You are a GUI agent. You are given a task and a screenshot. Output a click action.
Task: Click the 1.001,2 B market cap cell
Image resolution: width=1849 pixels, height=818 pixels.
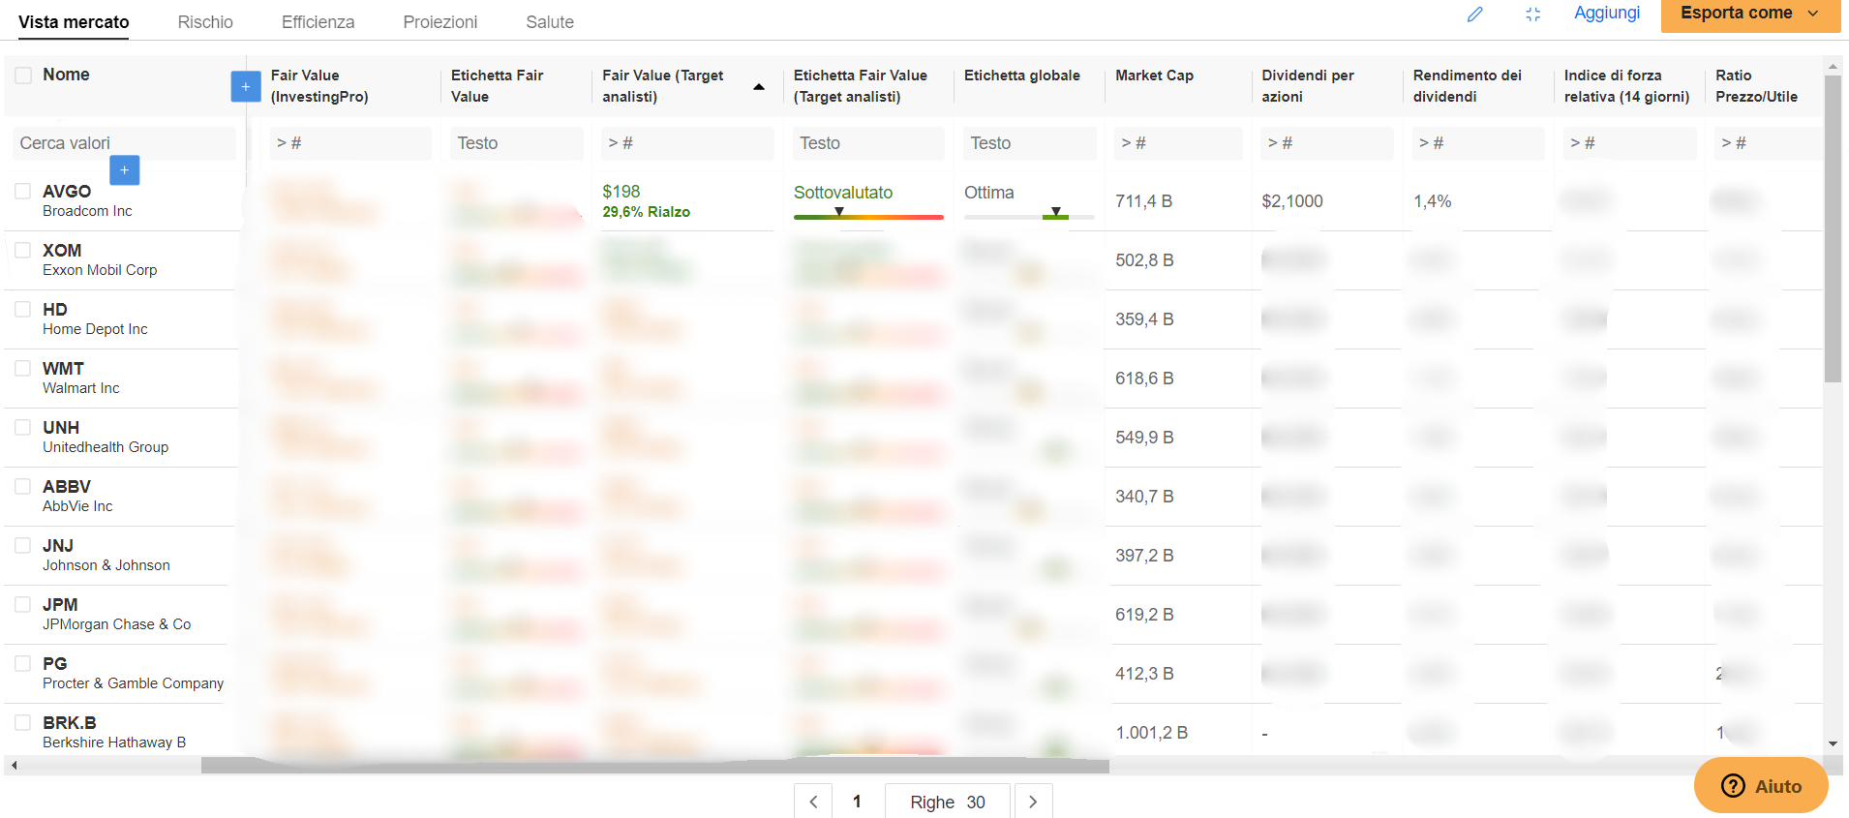pyautogui.click(x=1151, y=733)
